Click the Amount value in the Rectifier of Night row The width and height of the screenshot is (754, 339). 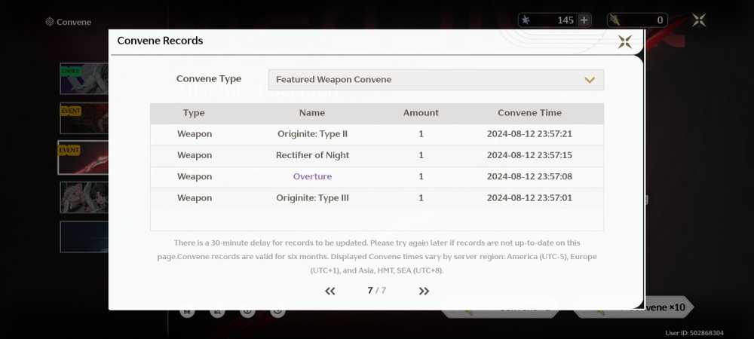point(421,156)
